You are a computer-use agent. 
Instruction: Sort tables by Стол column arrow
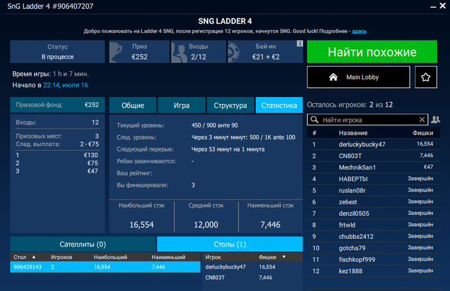click(x=33, y=257)
